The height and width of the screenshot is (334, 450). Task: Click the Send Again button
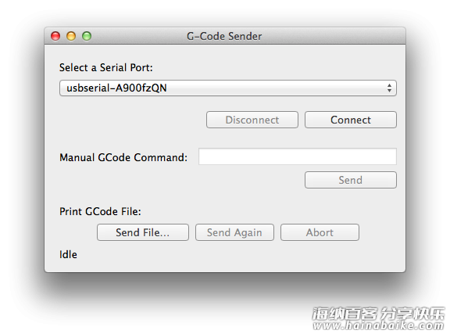[x=234, y=232]
